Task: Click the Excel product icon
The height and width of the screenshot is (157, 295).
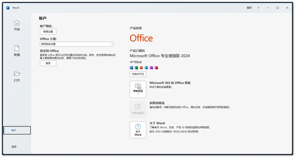Action: point(136,68)
